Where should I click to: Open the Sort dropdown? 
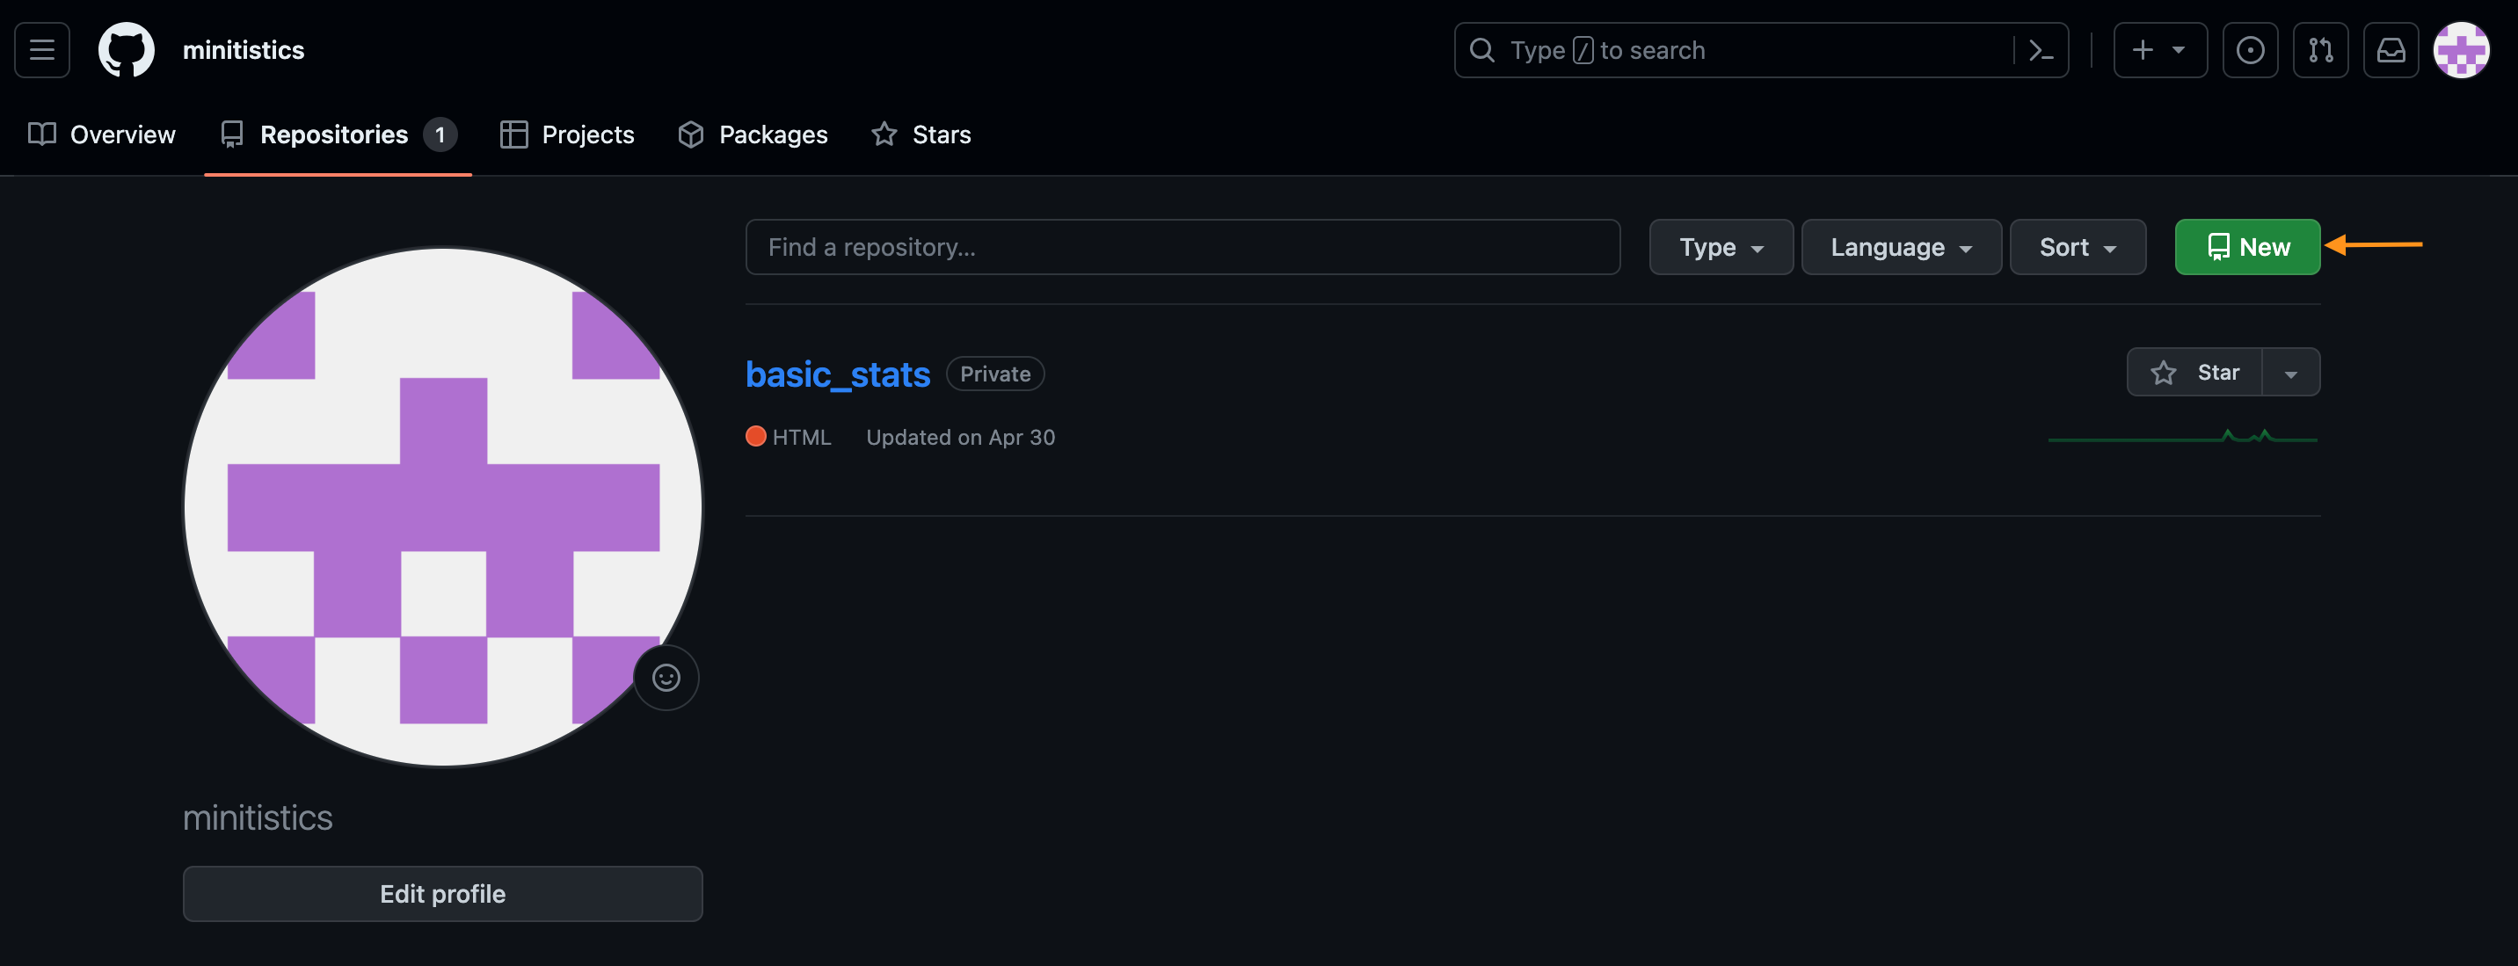(x=2078, y=247)
